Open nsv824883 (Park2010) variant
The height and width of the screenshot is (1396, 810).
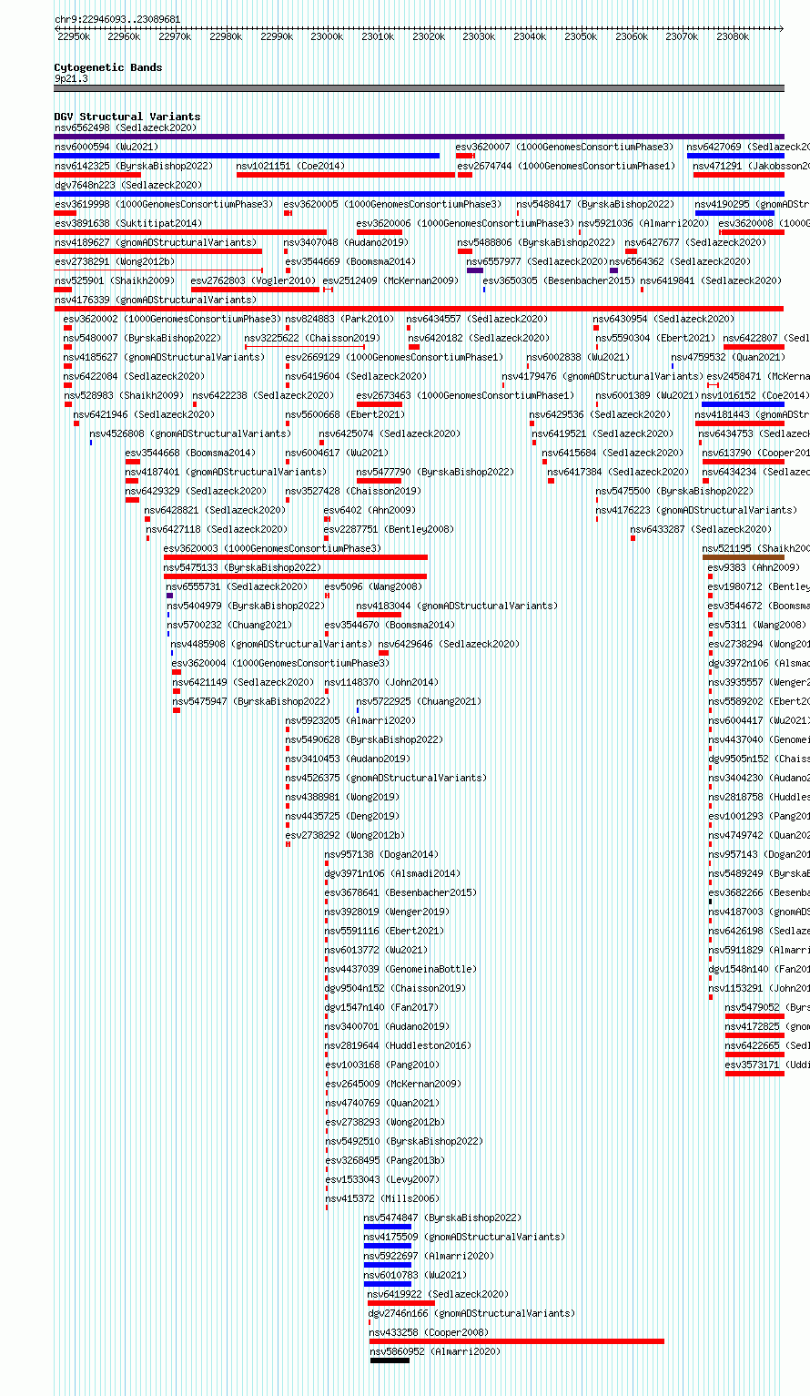(339, 319)
